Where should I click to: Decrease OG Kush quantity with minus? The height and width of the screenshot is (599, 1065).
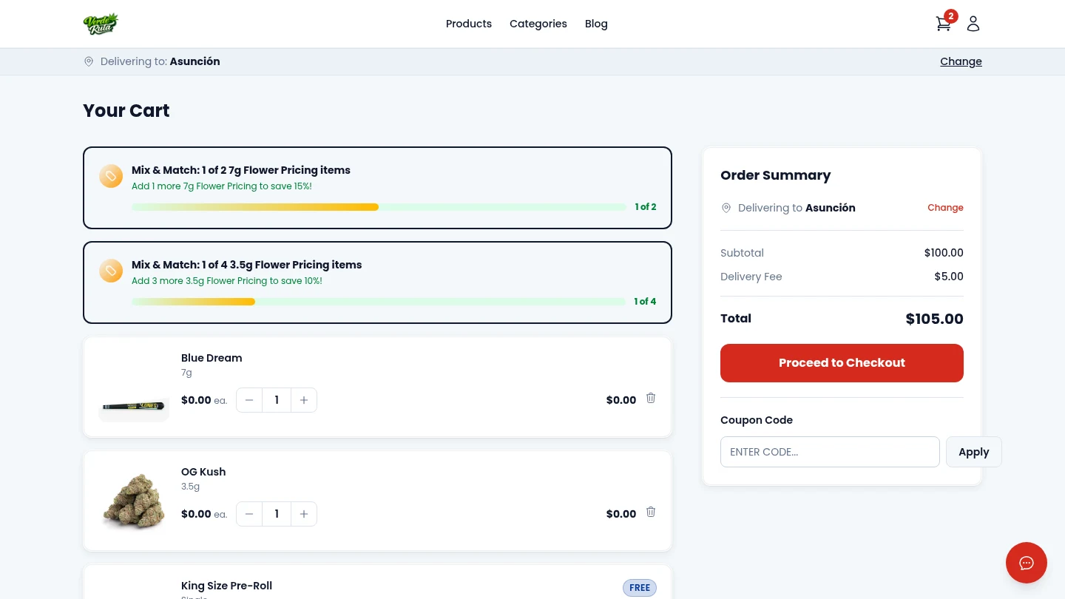point(249,514)
